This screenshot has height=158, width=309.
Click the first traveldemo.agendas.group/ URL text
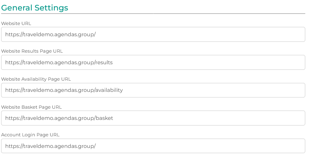click(51, 34)
